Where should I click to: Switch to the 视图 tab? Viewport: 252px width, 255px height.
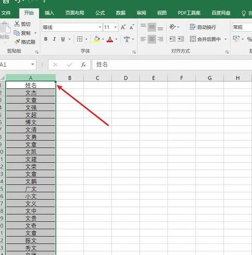click(162, 13)
